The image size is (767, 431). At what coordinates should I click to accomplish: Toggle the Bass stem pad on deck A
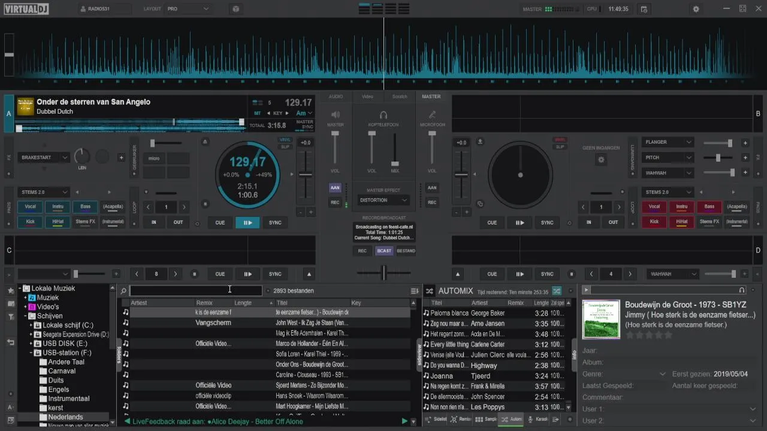point(85,207)
